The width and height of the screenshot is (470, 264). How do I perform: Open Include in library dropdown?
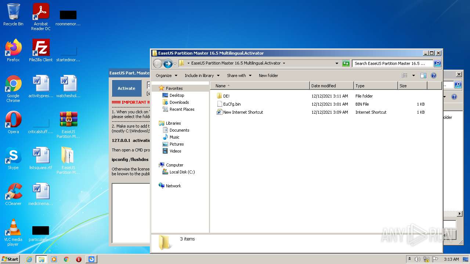tap(202, 76)
